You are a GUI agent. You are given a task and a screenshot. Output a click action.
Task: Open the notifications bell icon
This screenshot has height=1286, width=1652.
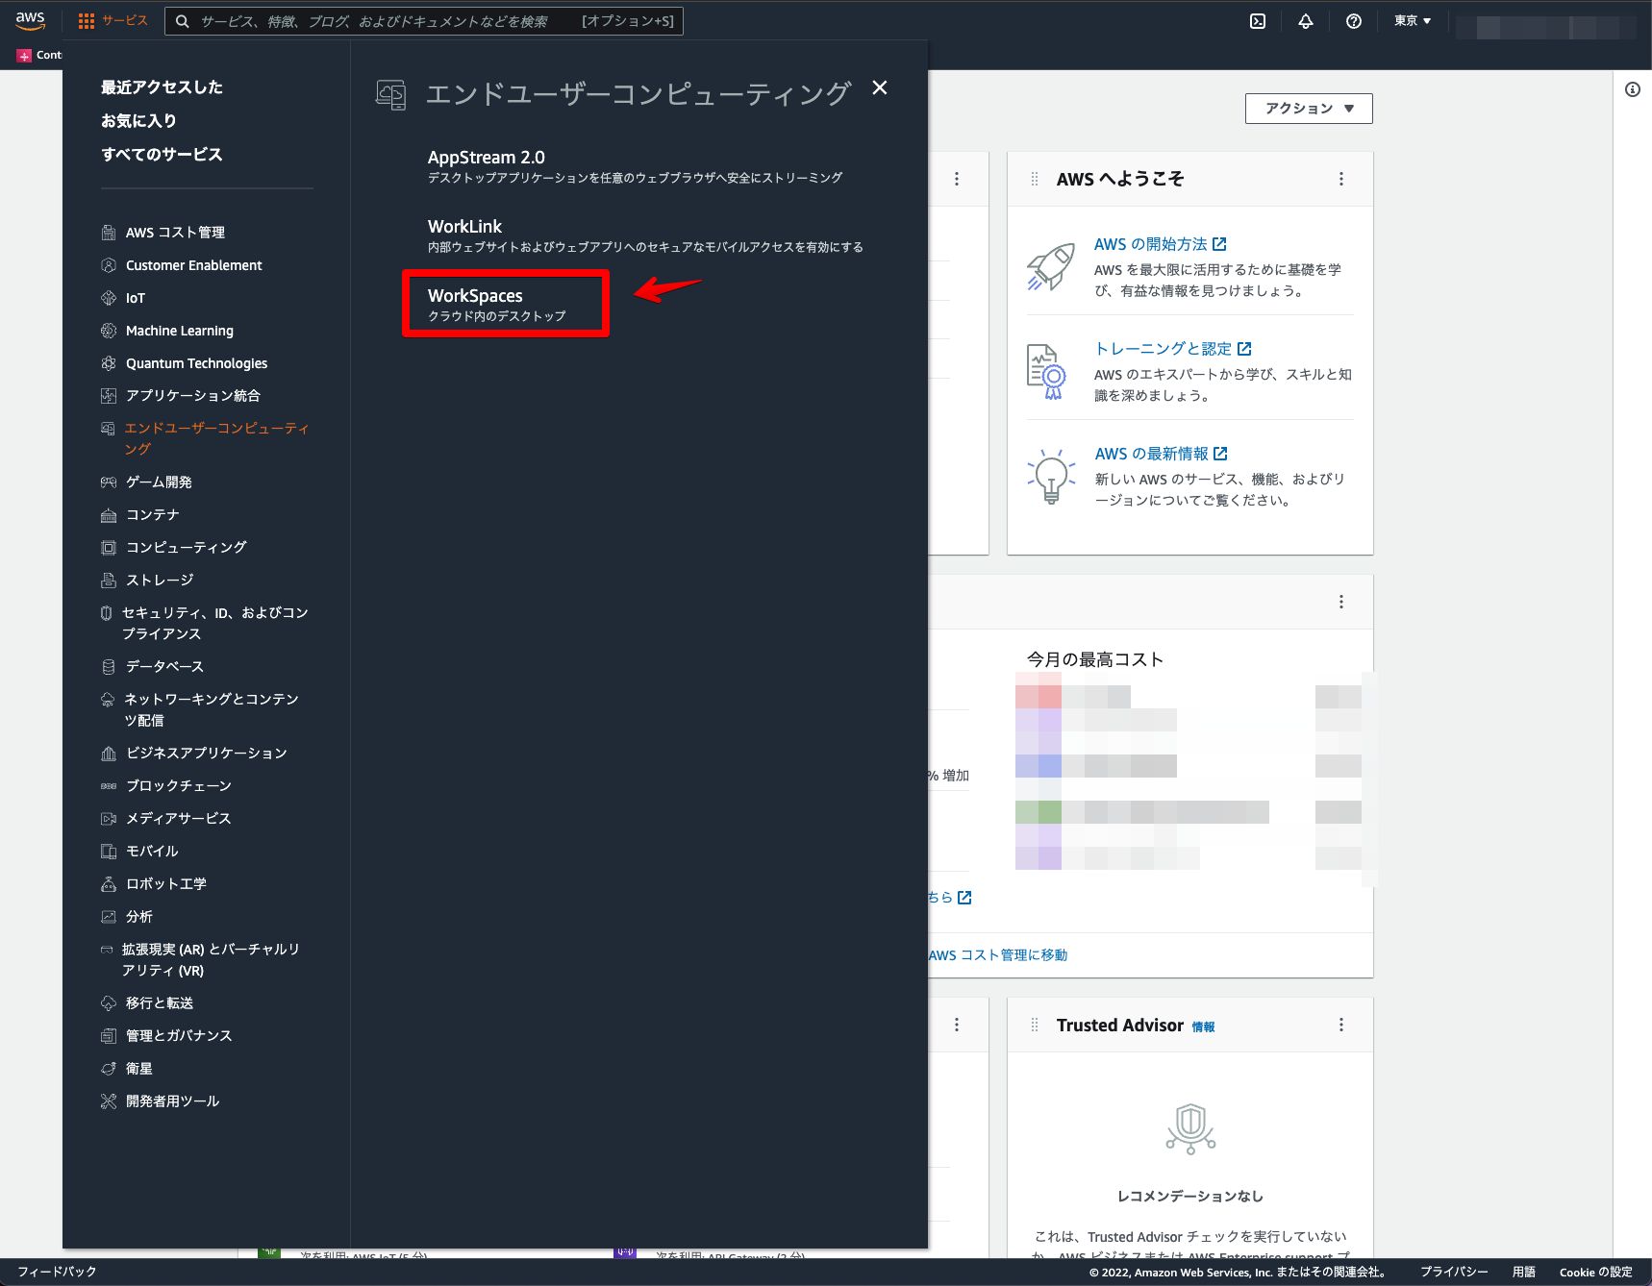(1305, 20)
